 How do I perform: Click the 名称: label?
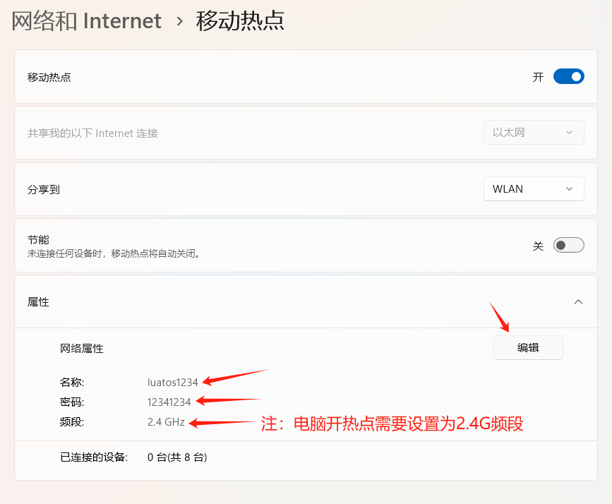coord(72,382)
